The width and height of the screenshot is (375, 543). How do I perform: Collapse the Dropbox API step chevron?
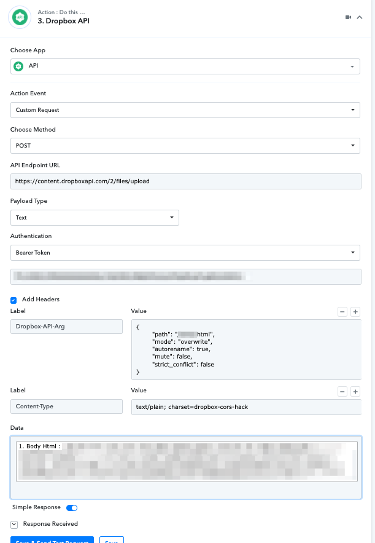(x=360, y=17)
